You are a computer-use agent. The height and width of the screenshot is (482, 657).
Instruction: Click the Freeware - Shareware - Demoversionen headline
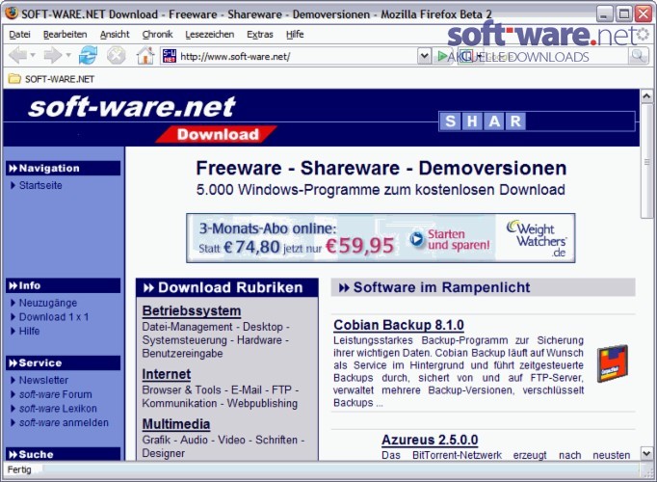coord(381,168)
